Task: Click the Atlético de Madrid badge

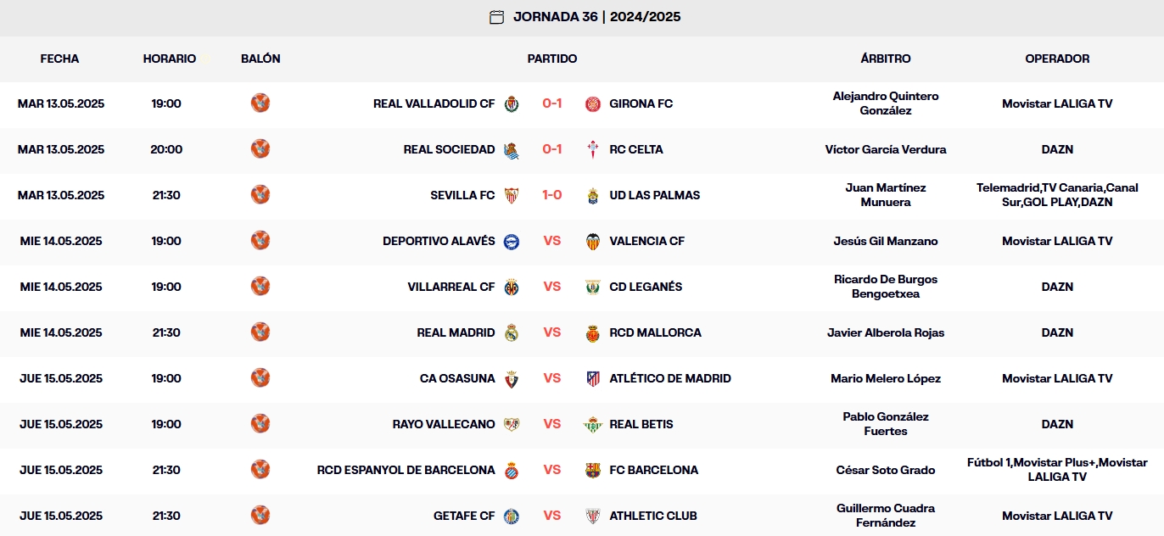Action: point(593,378)
